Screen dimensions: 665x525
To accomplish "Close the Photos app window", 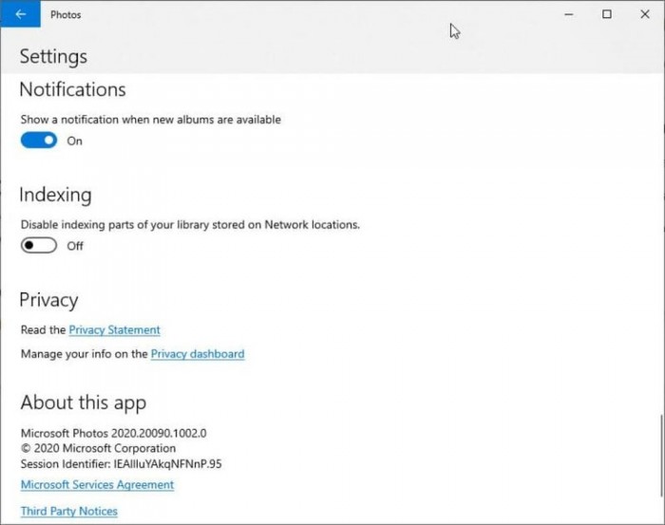I will click(x=646, y=14).
